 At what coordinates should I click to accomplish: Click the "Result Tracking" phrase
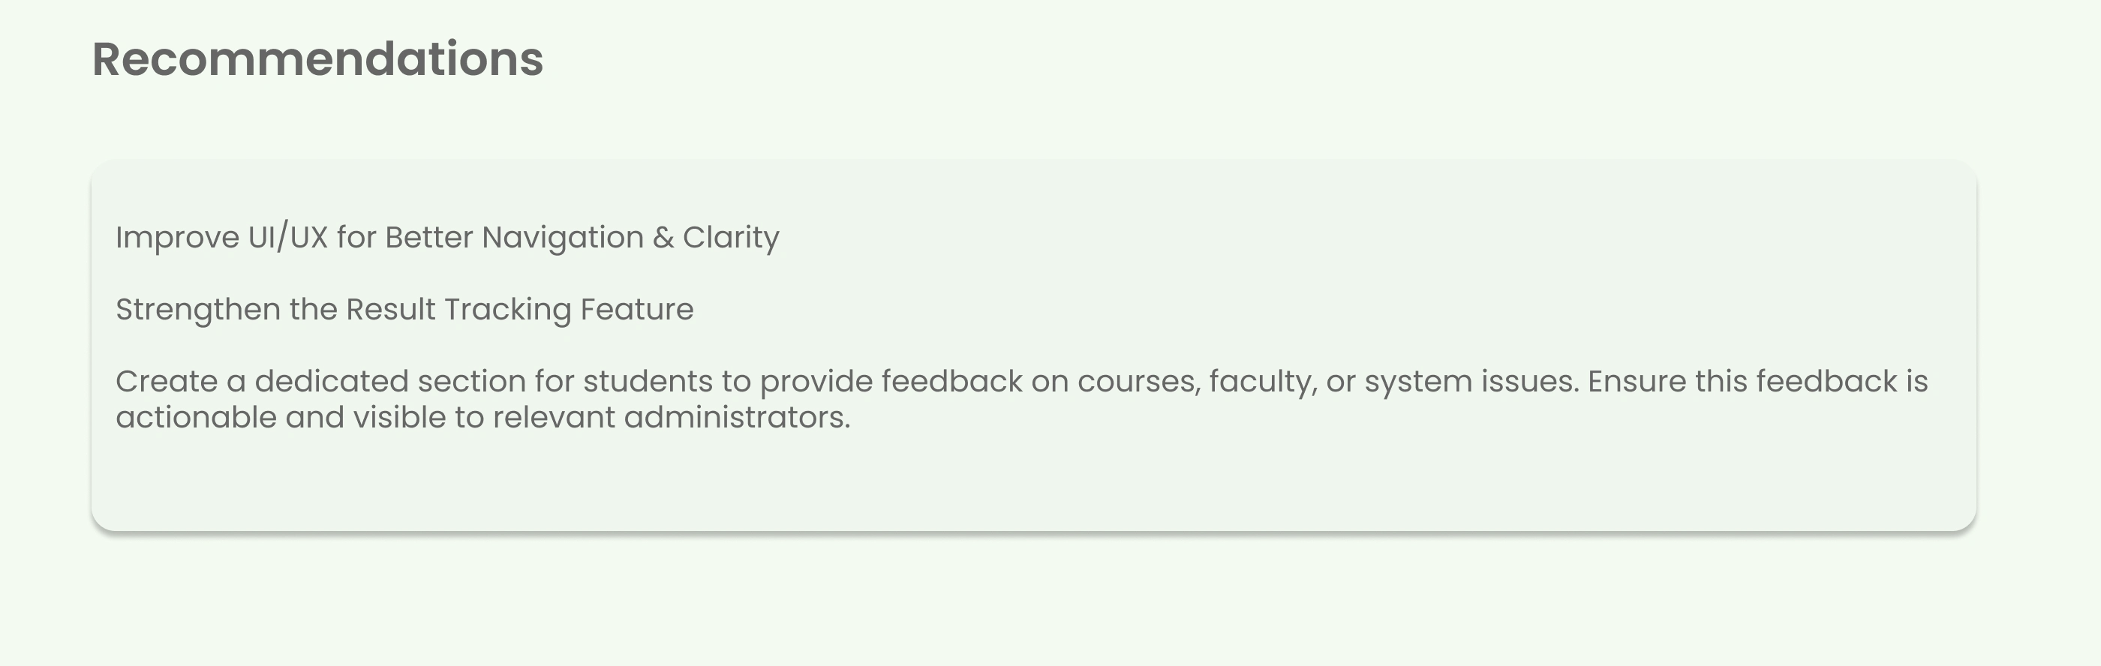click(458, 310)
